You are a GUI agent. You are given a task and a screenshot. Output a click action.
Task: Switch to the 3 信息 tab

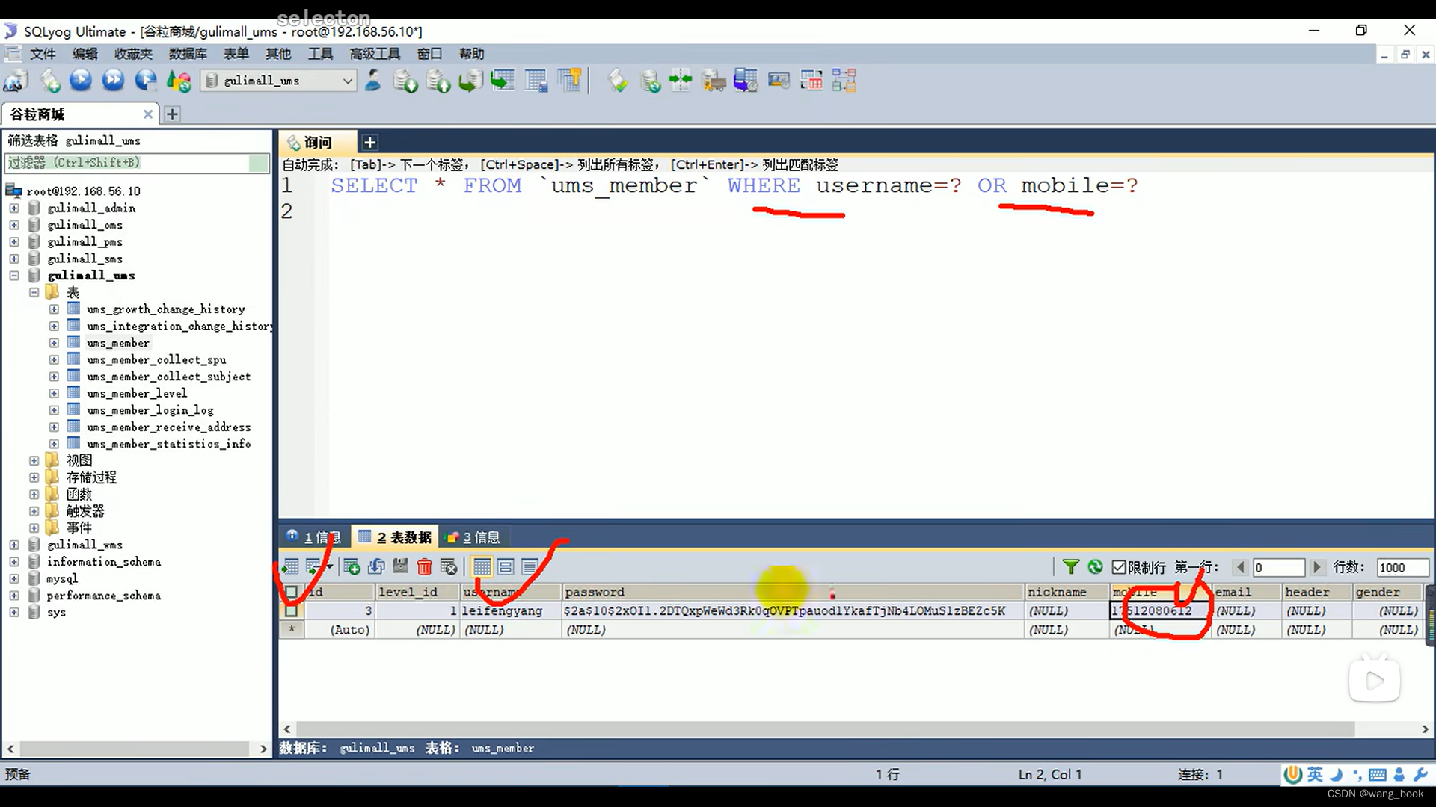473,537
